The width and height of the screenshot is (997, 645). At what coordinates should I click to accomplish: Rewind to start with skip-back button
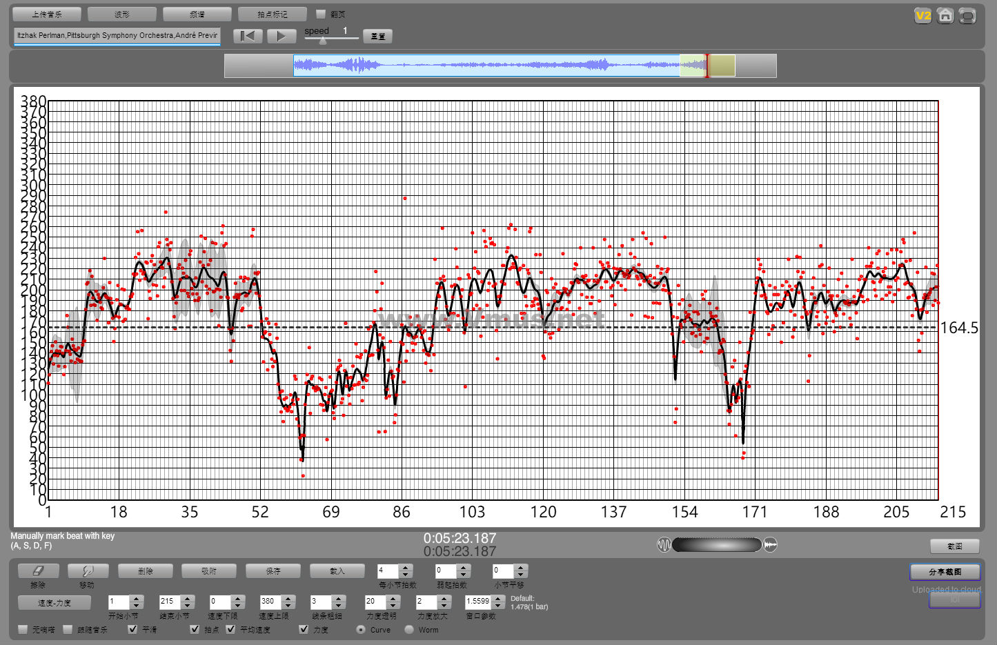[248, 36]
